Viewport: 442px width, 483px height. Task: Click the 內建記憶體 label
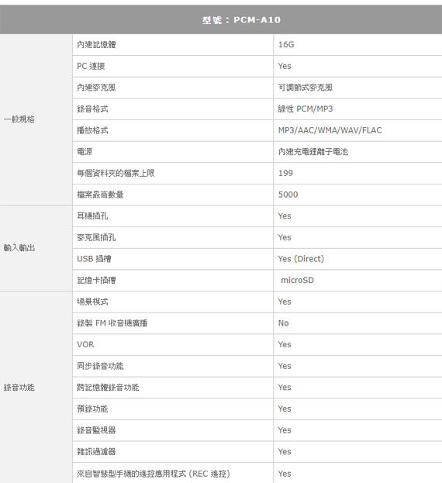[x=96, y=45]
